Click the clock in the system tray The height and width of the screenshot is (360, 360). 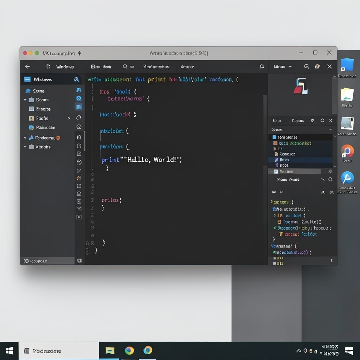pos(330,350)
